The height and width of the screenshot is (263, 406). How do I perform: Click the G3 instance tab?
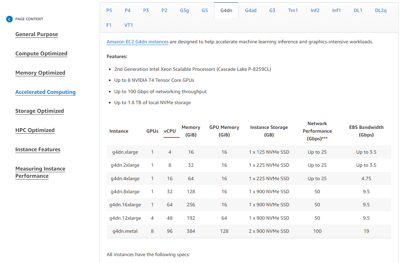coord(272,10)
